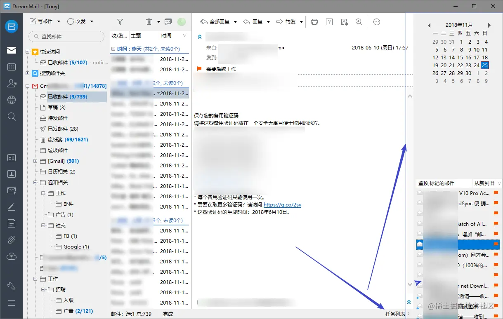Click the font size 'A' icon in reader toolbar

(x=344, y=22)
